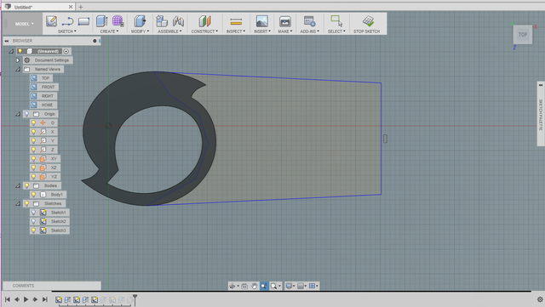The width and height of the screenshot is (545, 307).
Task: Jump to timeline end
Action: [45, 299]
